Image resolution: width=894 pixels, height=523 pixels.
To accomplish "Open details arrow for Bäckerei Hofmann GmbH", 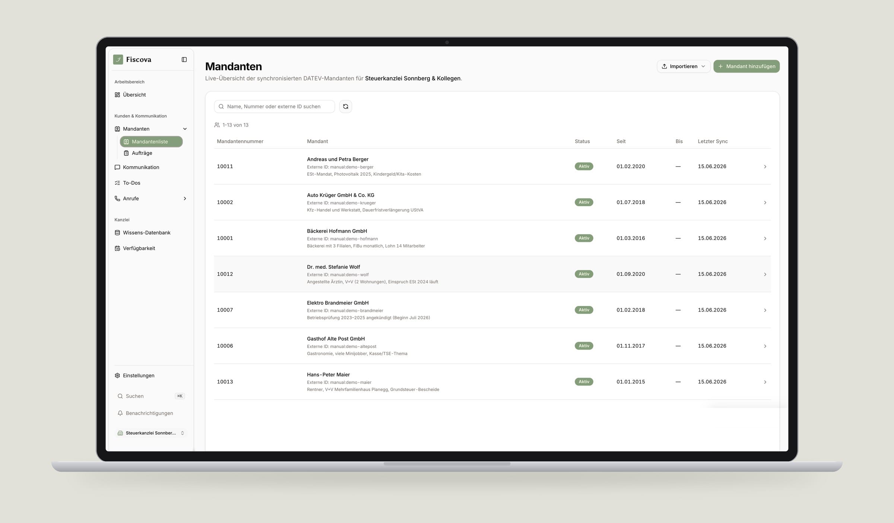I will (x=765, y=238).
